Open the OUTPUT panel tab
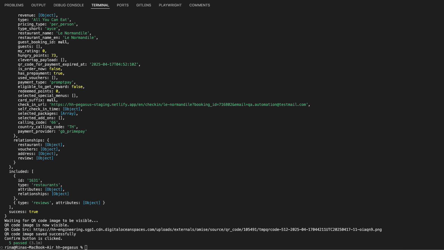 39,5
